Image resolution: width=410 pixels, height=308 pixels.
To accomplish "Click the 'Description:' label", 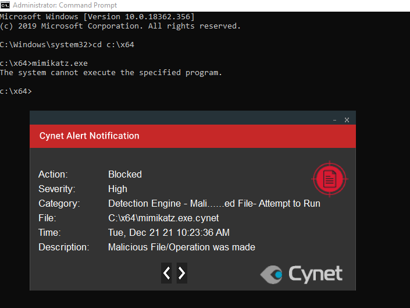I will 64,247.
